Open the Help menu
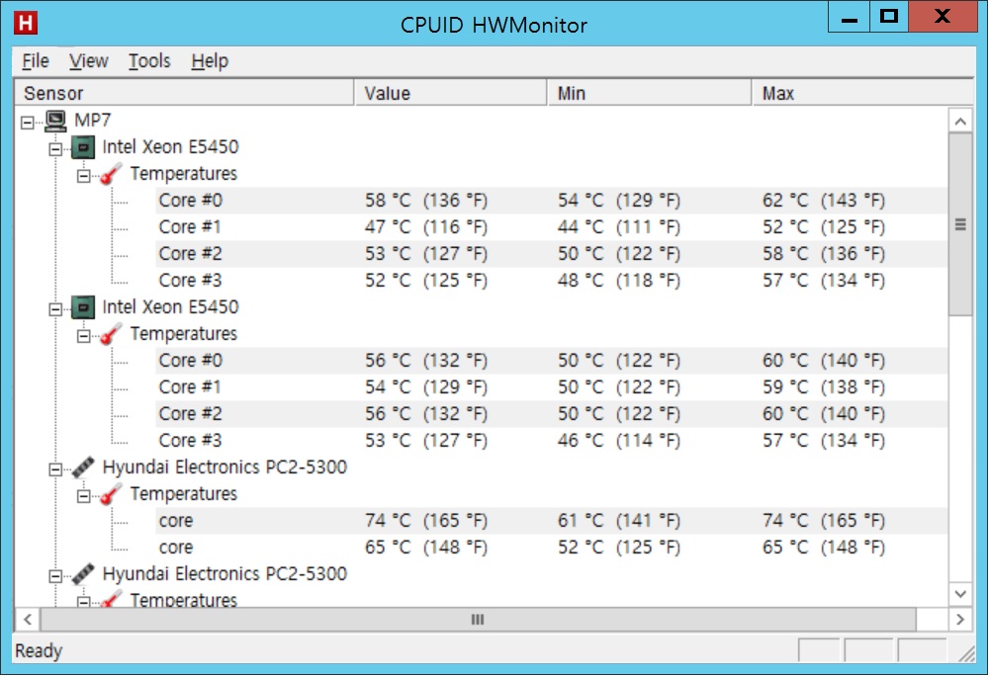The height and width of the screenshot is (678, 991). [210, 60]
